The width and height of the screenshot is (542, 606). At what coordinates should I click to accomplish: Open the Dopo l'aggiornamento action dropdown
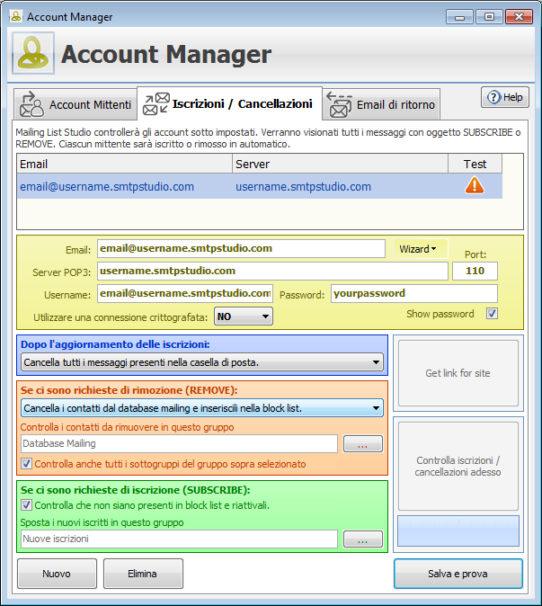(201, 362)
